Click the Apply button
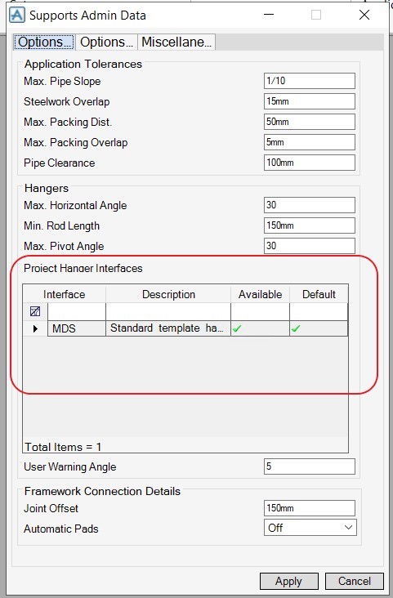 click(x=289, y=581)
